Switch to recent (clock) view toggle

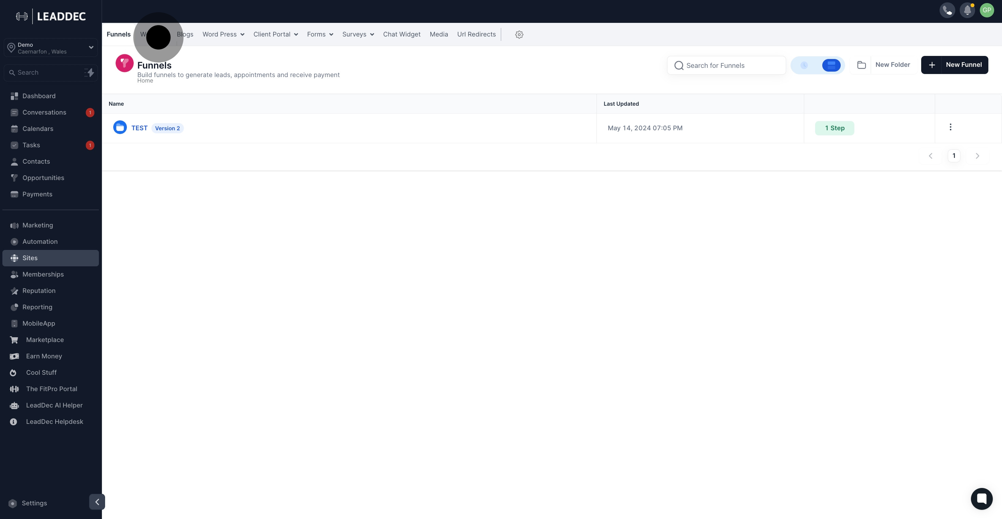point(804,65)
